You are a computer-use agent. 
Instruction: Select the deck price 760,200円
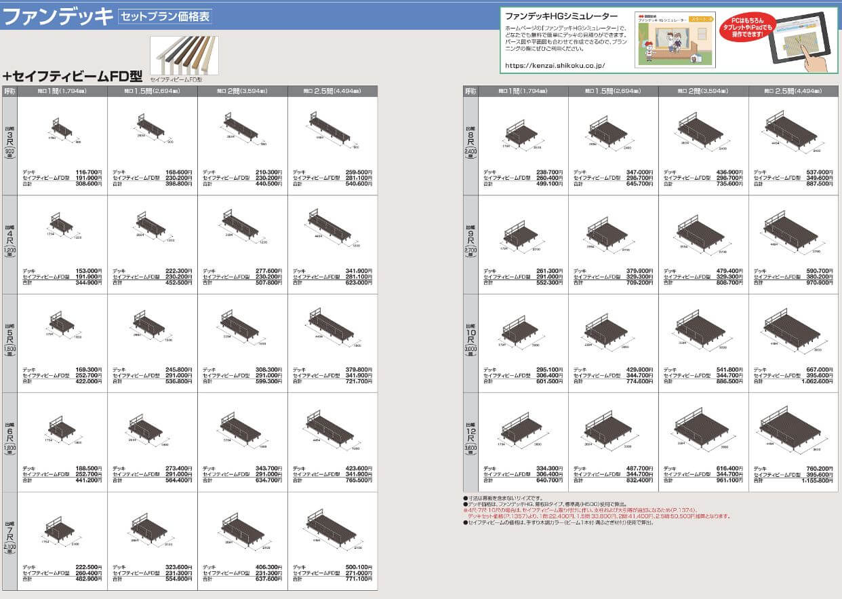820,468
